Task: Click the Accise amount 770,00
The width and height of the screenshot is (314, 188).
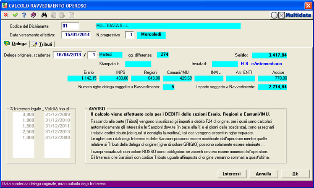Action: click(272, 78)
